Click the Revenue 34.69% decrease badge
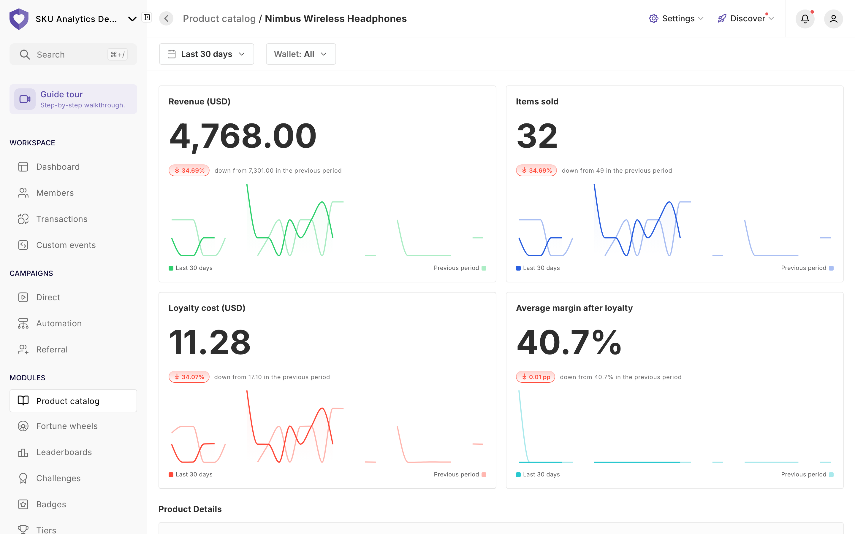This screenshot has width=855, height=534. tap(189, 170)
